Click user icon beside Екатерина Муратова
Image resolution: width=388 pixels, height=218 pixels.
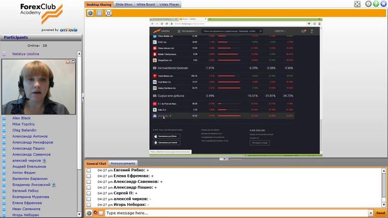click(4, 197)
